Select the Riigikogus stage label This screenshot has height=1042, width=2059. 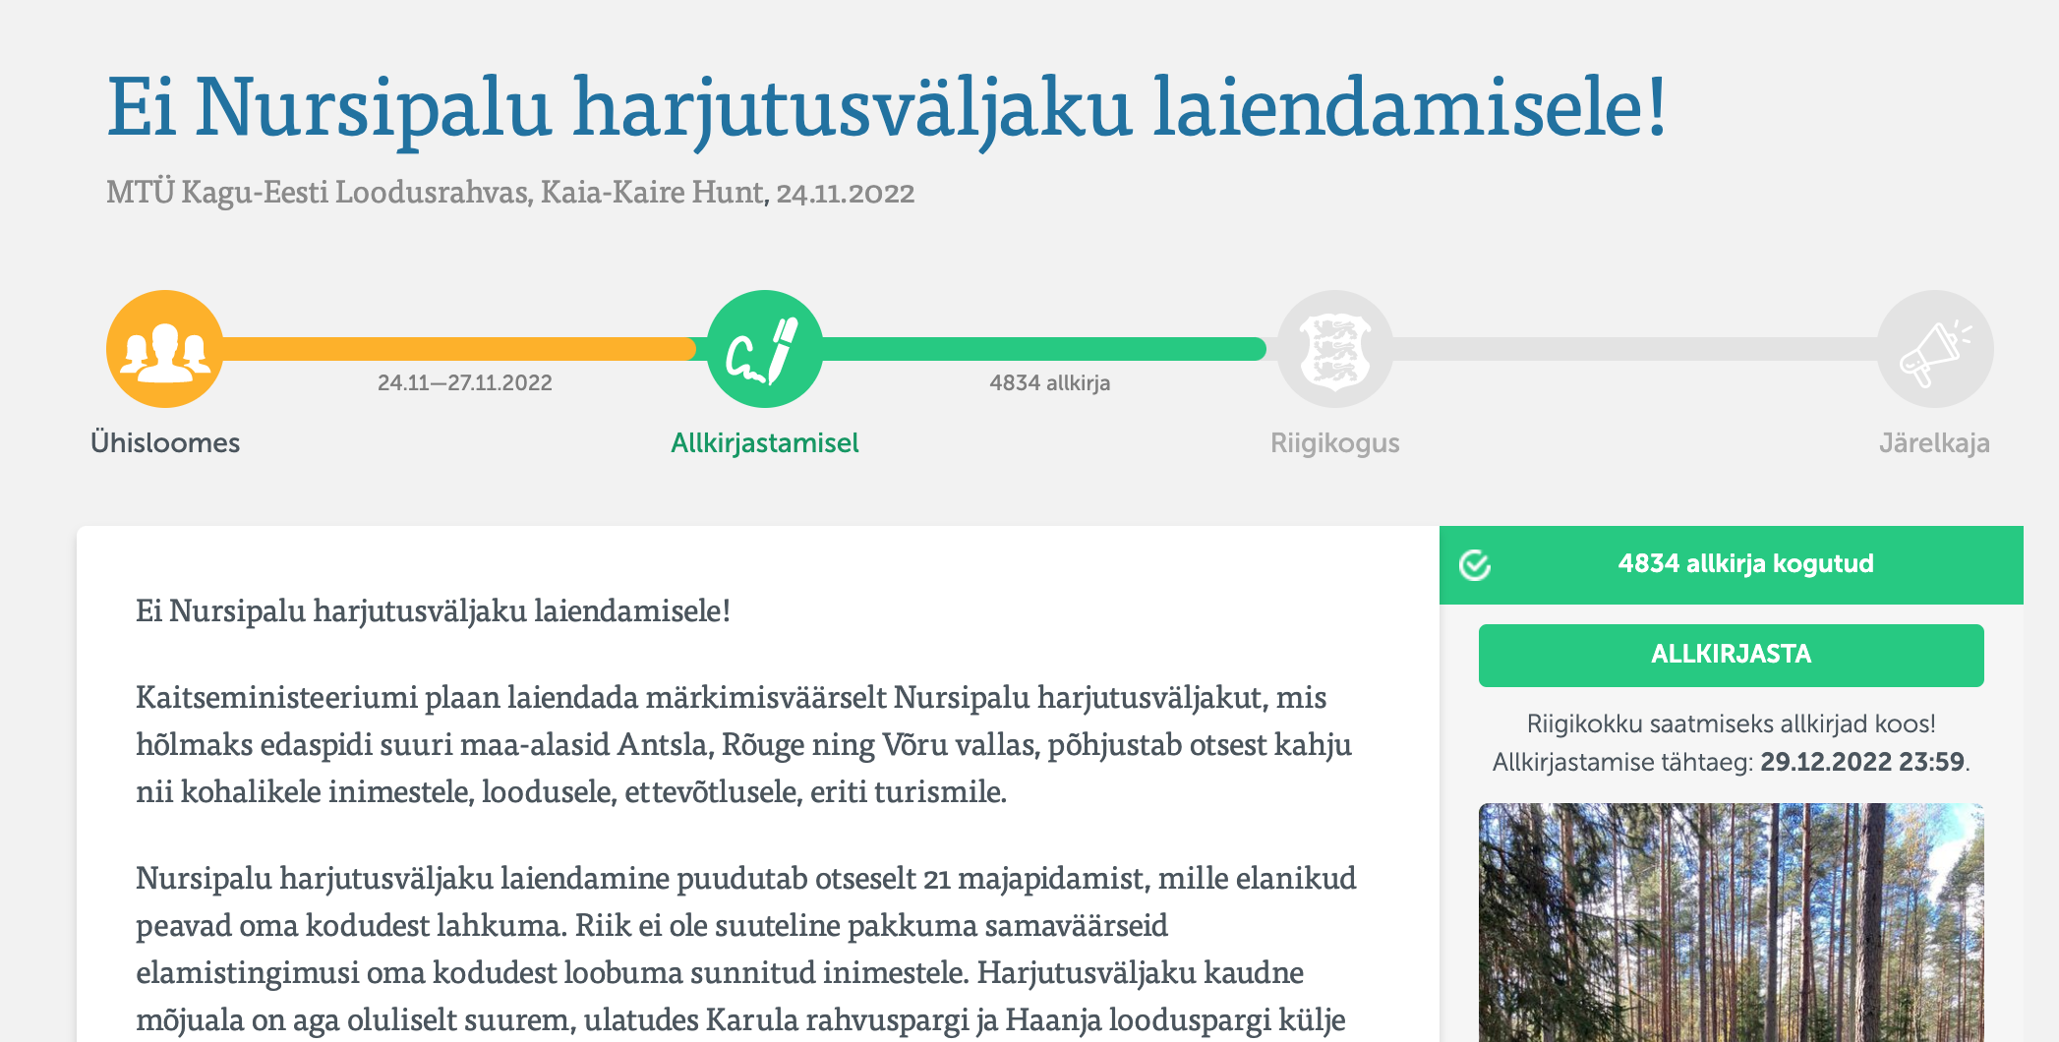click(1335, 443)
